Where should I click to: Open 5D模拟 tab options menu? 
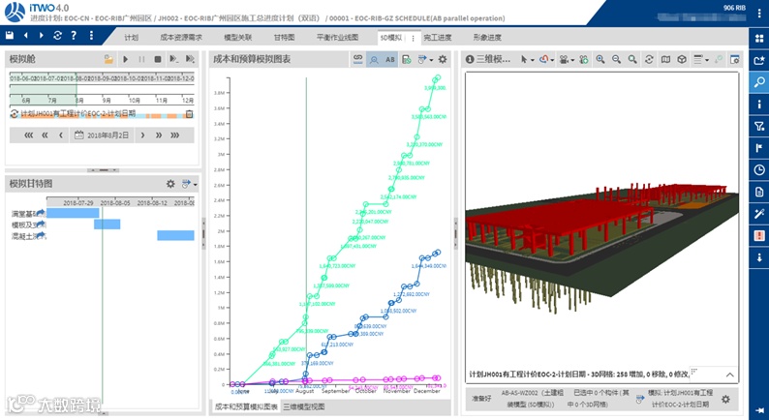click(x=413, y=38)
